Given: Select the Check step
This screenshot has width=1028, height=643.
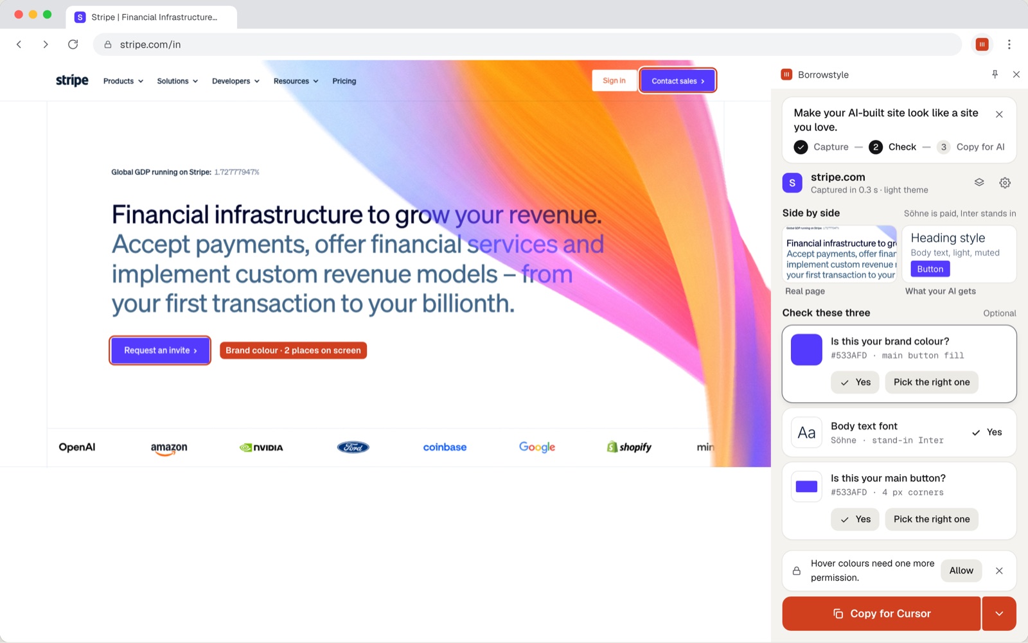Looking at the screenshot, I should 893,147.
